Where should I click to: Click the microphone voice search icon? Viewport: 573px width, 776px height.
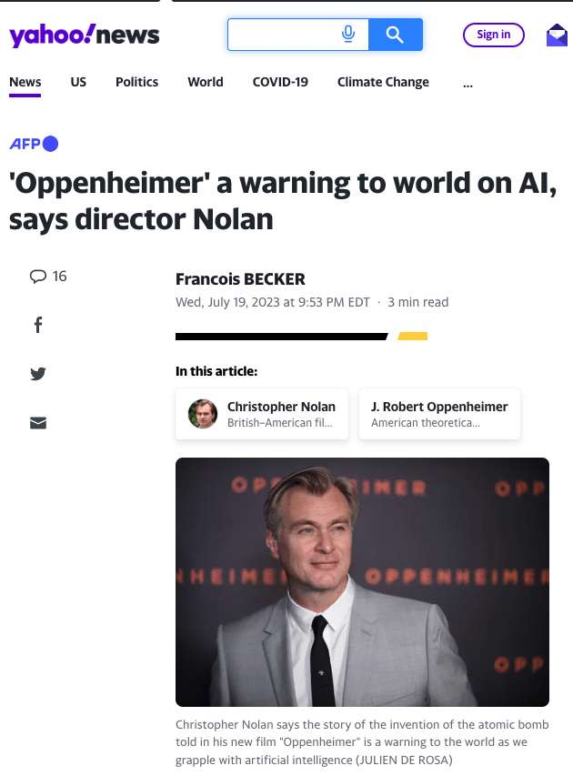(348, 35)
